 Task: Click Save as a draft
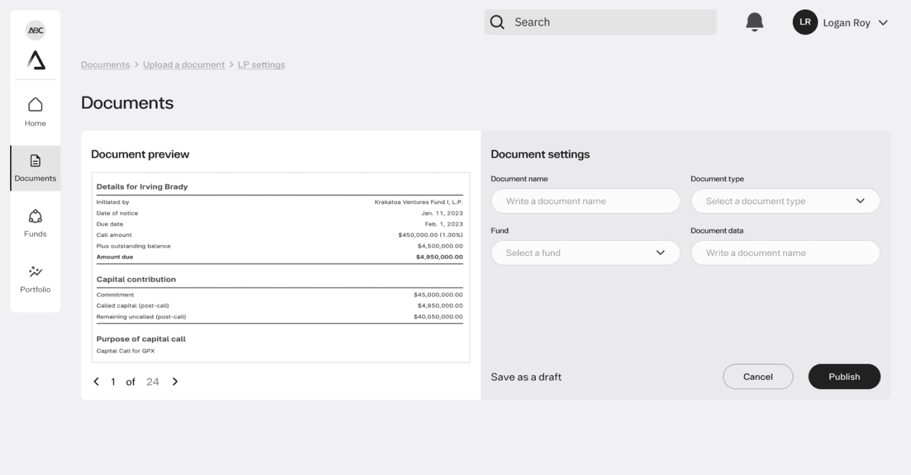pyautogui.click(x=526, y=377)
